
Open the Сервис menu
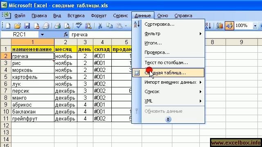coord(120,16)
